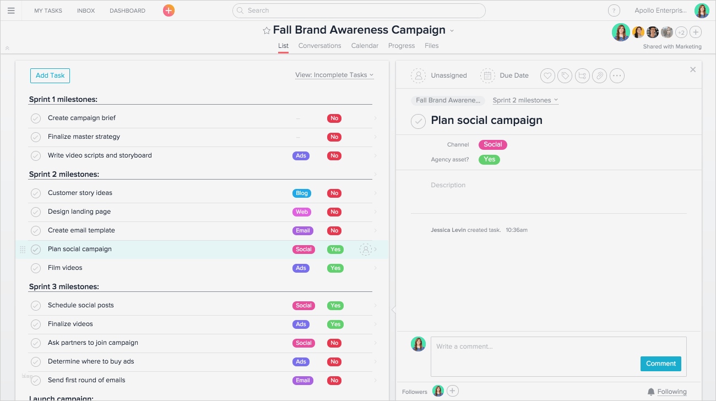
Task: Switch to the Calendar tab
Action: click(x=365, y=46)
